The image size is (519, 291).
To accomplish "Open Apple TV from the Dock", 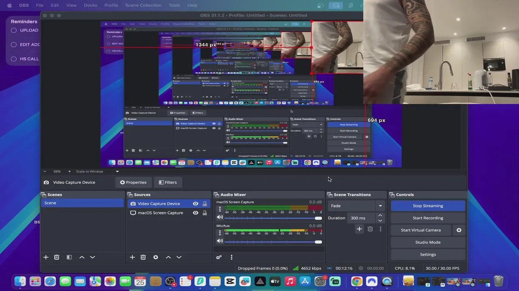I will coord(275,281).
